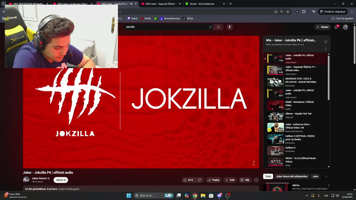
Task: Open YouTube account avatar menu
Action: 345,27
